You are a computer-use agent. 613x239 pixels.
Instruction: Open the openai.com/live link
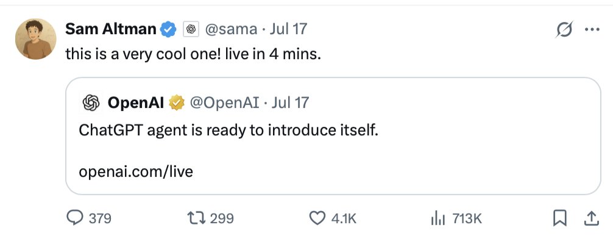click(x=136, y=171)
